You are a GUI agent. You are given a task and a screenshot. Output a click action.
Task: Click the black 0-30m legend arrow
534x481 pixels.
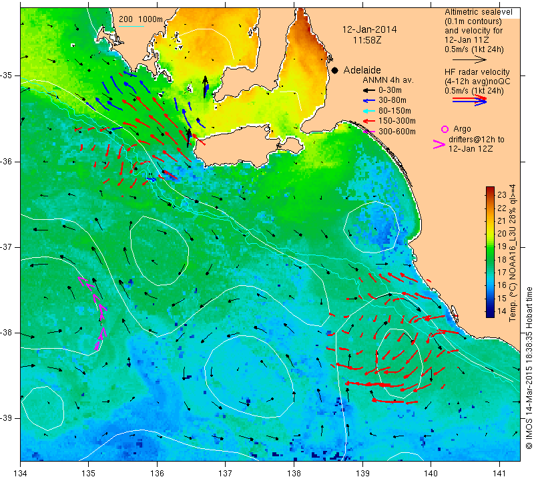[369, 90]
